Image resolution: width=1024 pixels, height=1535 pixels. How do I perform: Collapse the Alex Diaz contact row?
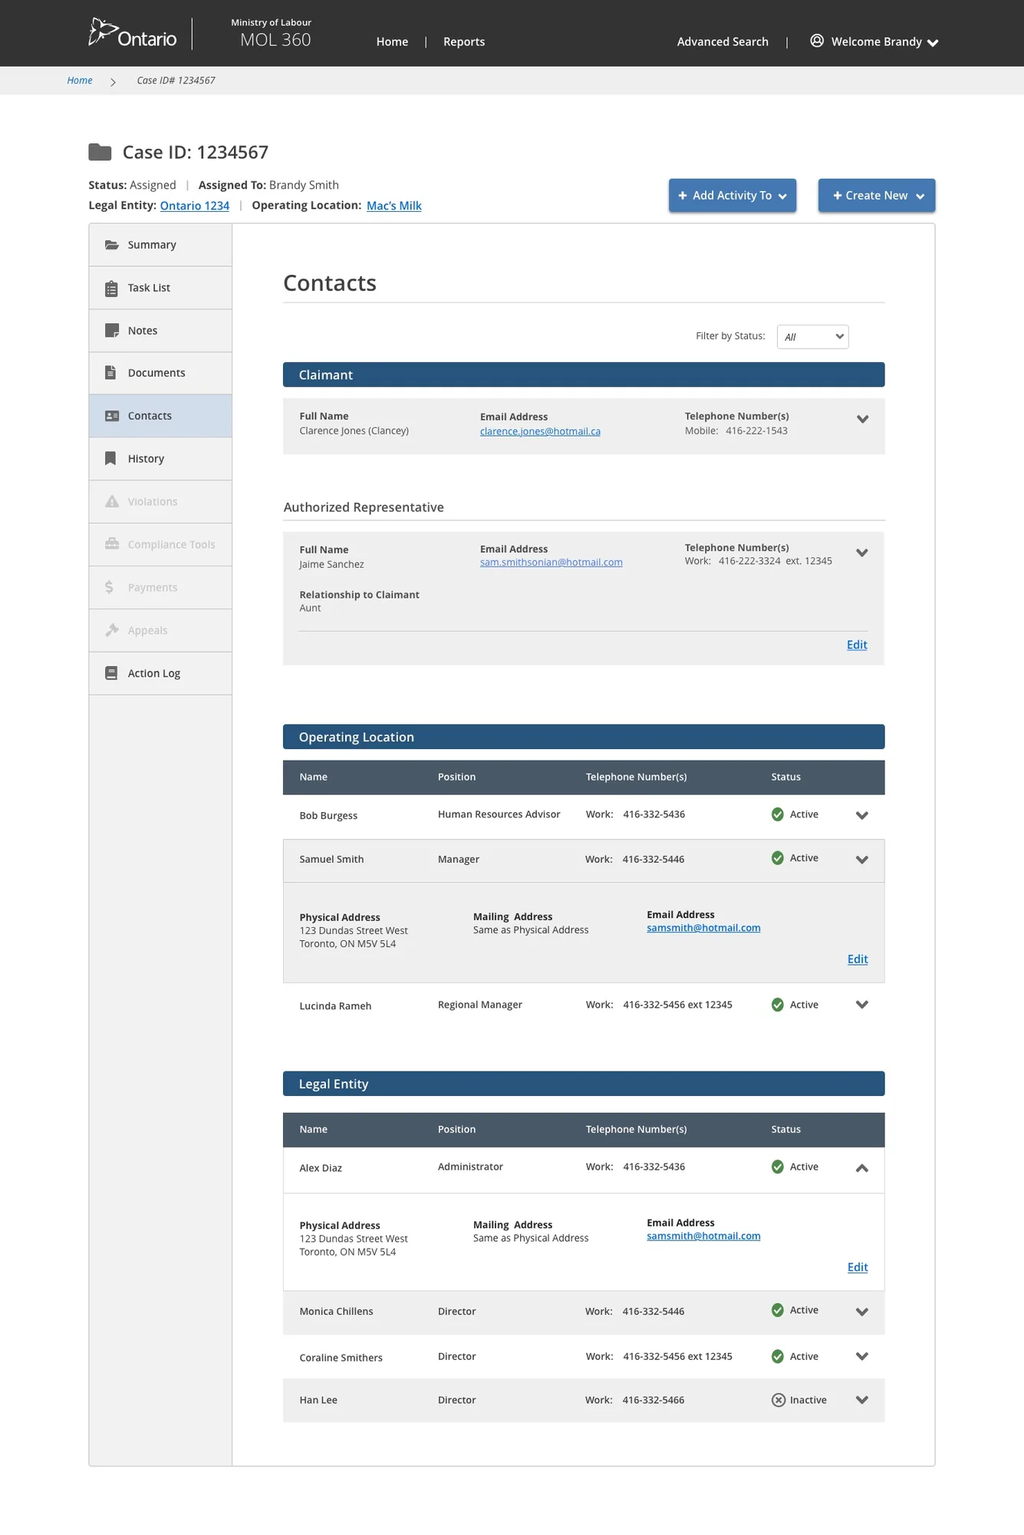tap(862, 1168)
